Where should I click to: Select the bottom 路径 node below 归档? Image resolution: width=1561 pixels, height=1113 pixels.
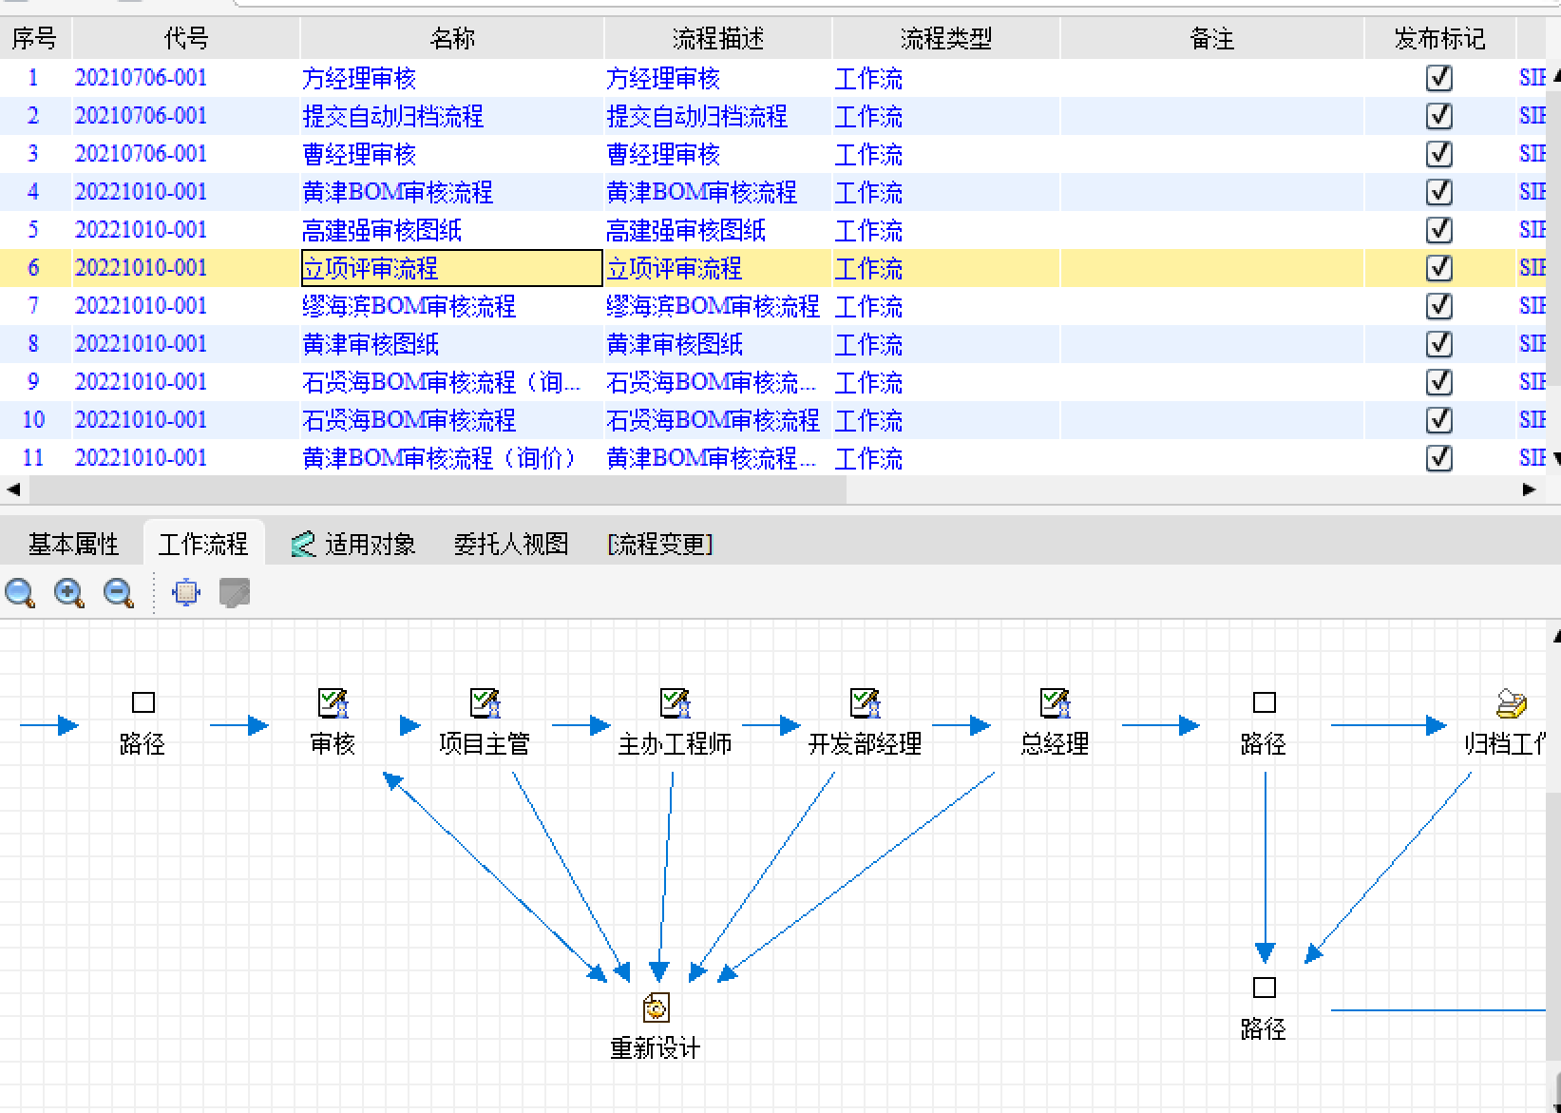click(1264, 1008)
